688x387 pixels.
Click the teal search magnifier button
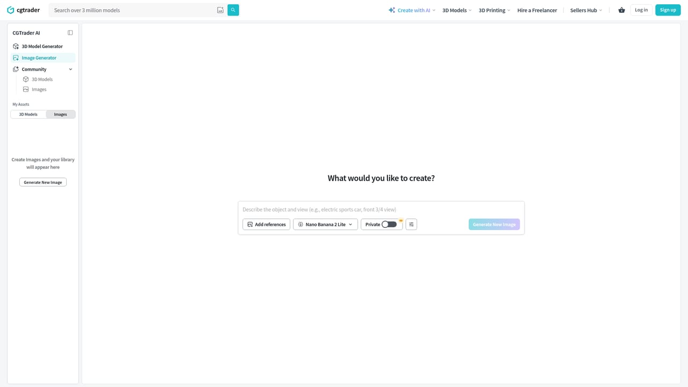(x=233, y=10)
